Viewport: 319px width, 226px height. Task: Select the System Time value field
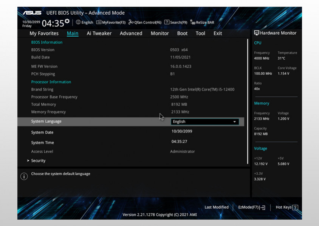click(x=179, y=141)
